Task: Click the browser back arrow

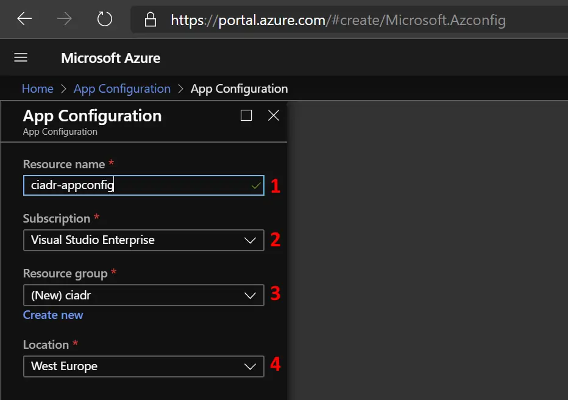Action: pyautogui.click(x=24, y=19)
